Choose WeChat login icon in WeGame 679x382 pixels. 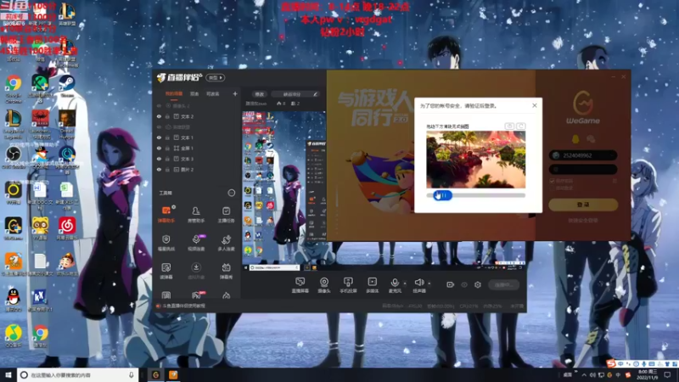[x=591, y=138]
